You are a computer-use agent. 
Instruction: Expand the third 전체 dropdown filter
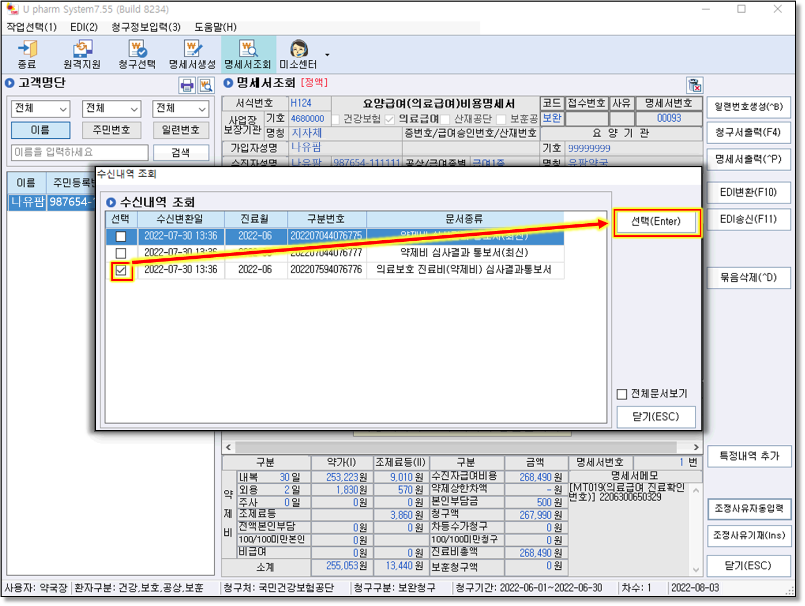point(181,109)
